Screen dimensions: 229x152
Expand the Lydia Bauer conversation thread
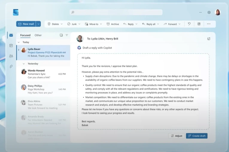[x=19, y=50]
